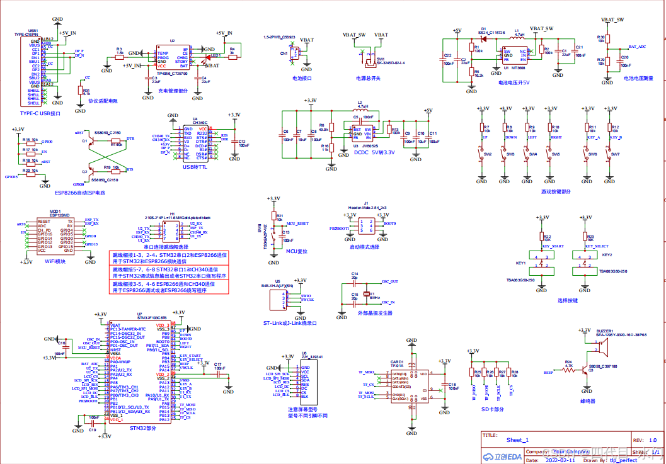Select the SW8 MCU reset switch
666x464 pixels.
pyautogui.click(x=273, y=238)
